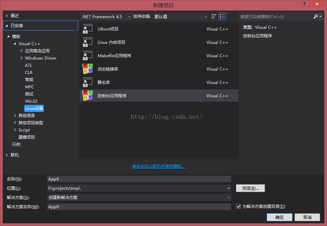Select the ATL category
Image resolution: width=327 pixels, height=226 pixels.
28,65
